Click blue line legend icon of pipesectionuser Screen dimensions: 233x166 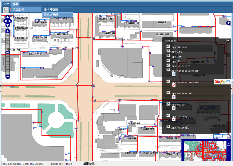(x=173, y=74)
